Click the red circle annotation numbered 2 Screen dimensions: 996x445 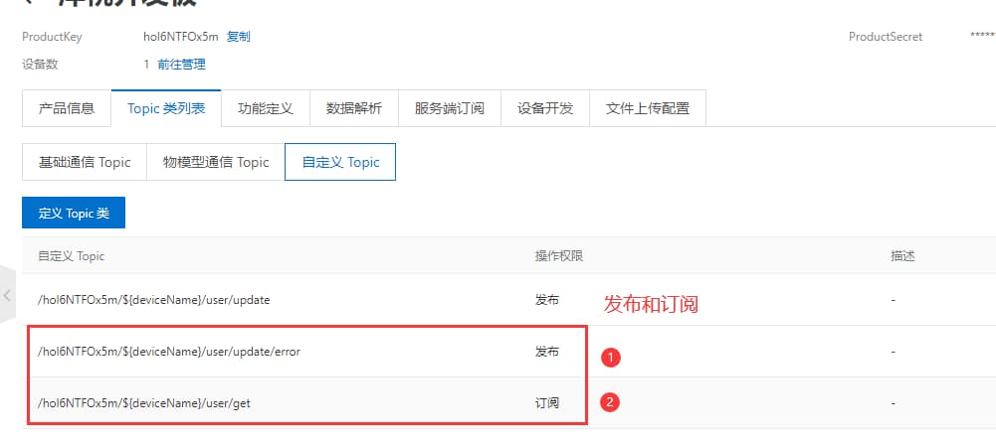pyautogui.click(x=612, y=402)
